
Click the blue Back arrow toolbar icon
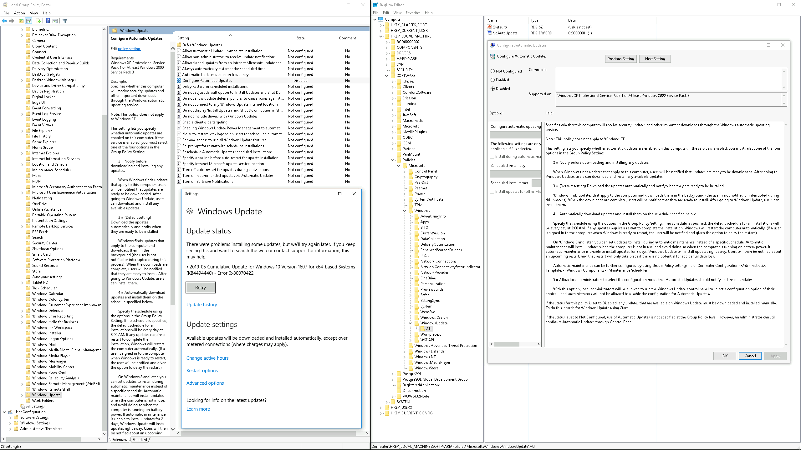[4, 21]
